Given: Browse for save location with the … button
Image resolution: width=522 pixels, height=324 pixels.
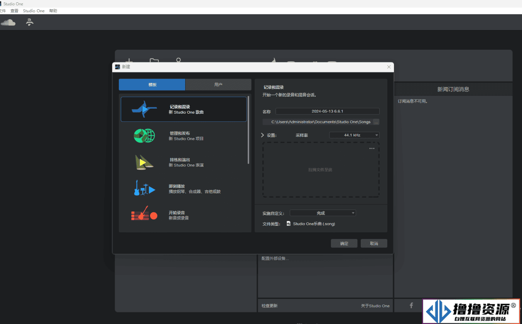Looking at the screenshot, I should (376, 122).
